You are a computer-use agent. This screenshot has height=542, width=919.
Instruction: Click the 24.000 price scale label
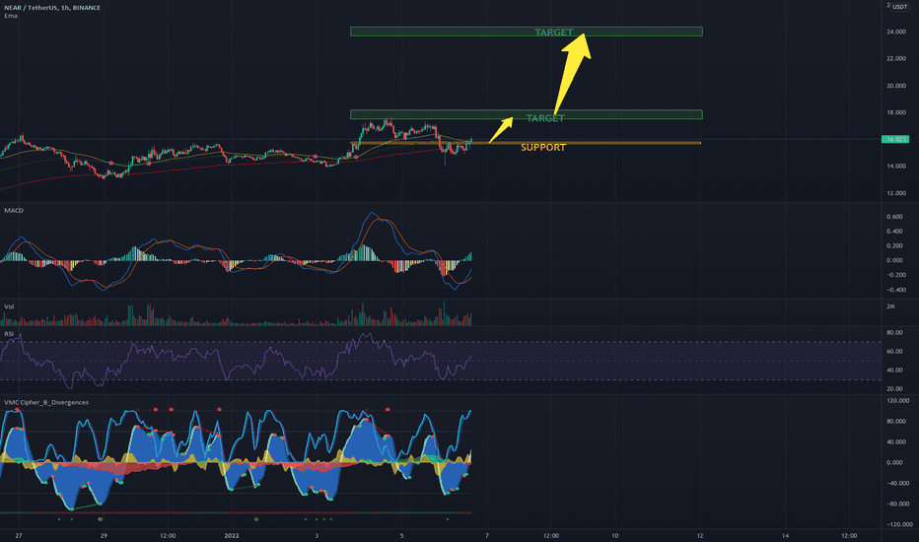click(896, 32)
